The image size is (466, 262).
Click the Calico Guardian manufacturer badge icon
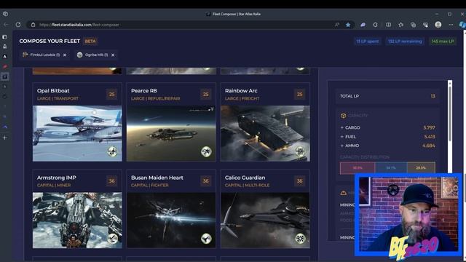(x=300, y=238)
